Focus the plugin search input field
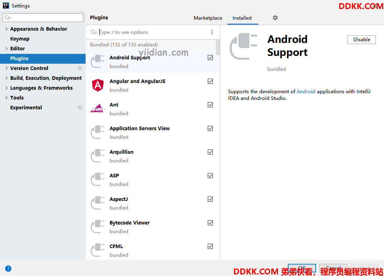384x276 pixels. [x=153, y=32]
